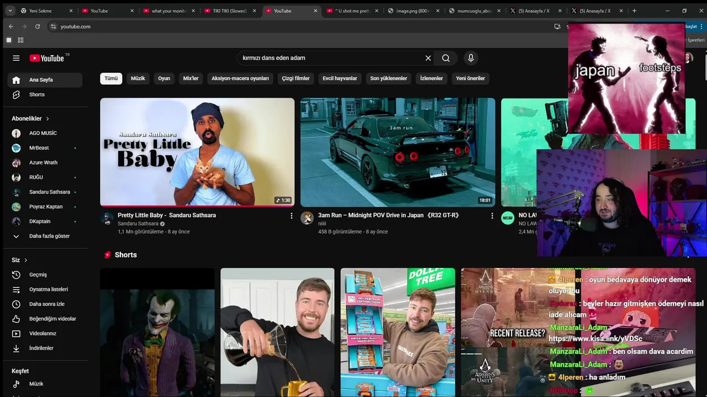The image size is (707, 397).
Task: Go to Ana Sayfa in sidebar
Action: [x=45, y=80]
